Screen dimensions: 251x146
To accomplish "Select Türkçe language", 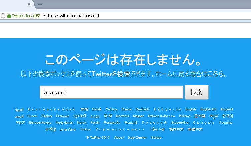I will coord(85,129).
